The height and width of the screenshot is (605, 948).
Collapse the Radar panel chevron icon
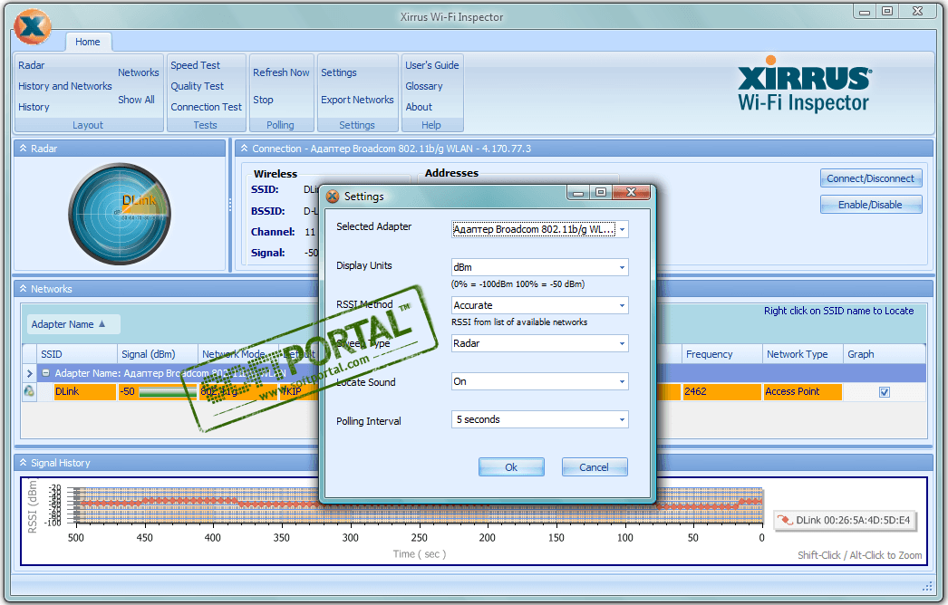click(x=23, y=148)
